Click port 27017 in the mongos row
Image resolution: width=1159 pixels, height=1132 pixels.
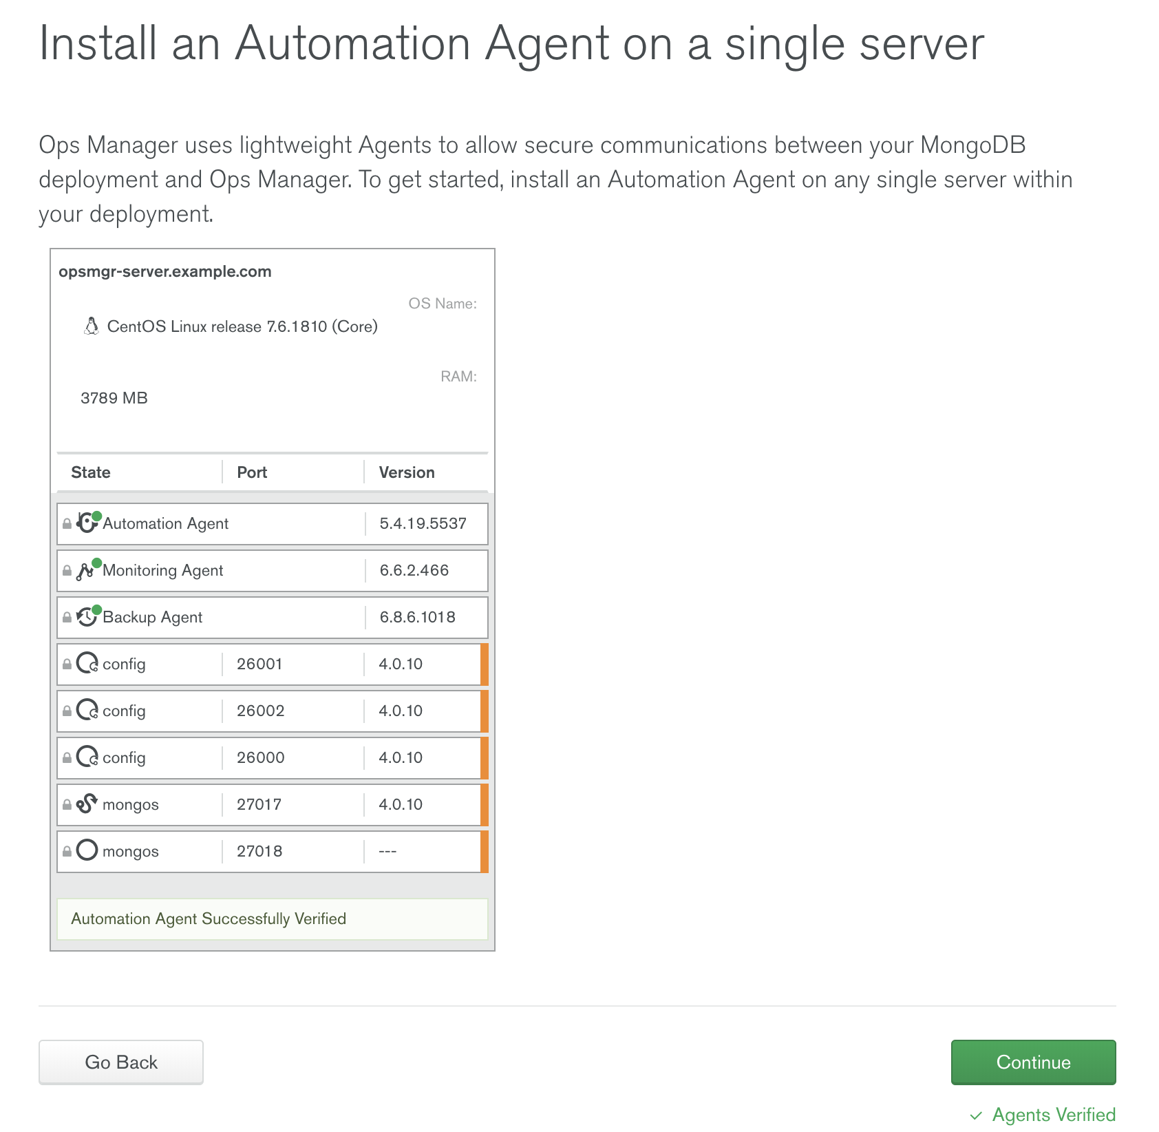(x=259, y=804)
